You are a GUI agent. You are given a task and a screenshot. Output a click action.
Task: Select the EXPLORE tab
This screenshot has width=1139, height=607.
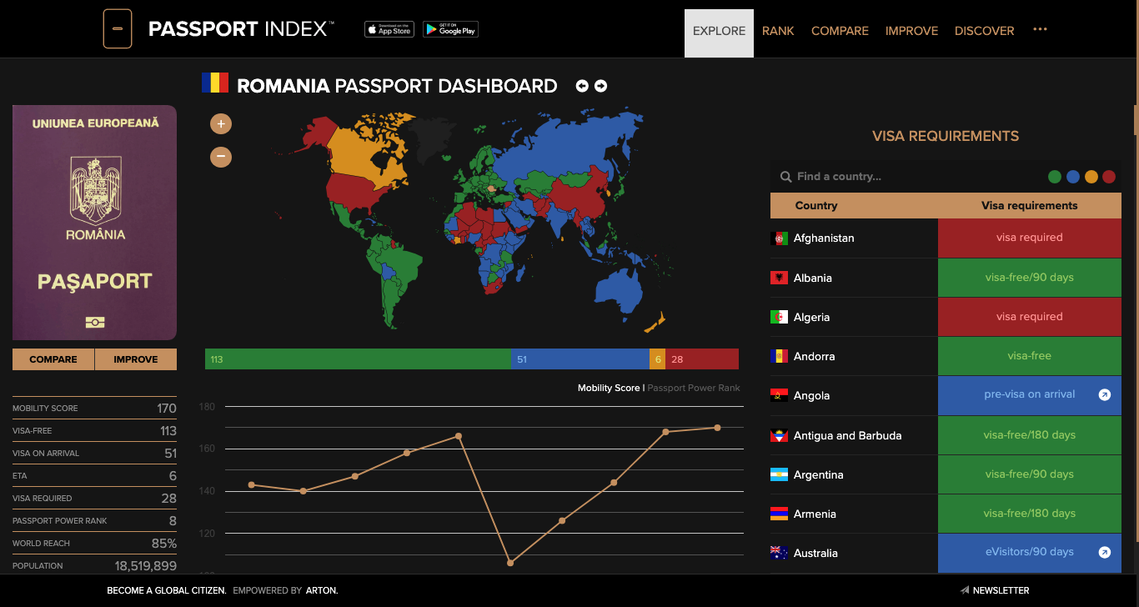click(719, 33)
